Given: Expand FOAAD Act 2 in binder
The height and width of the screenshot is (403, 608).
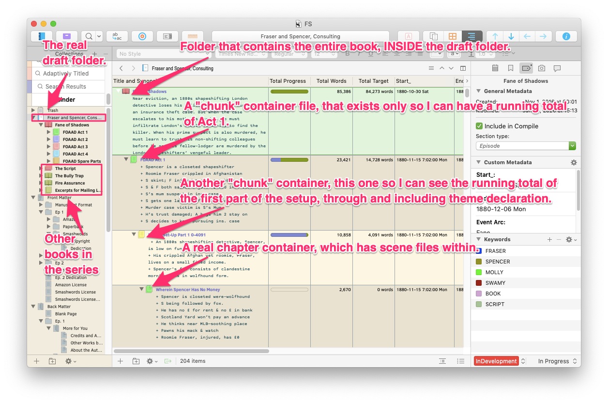Looking at the screenshot, I should [48, 139].
